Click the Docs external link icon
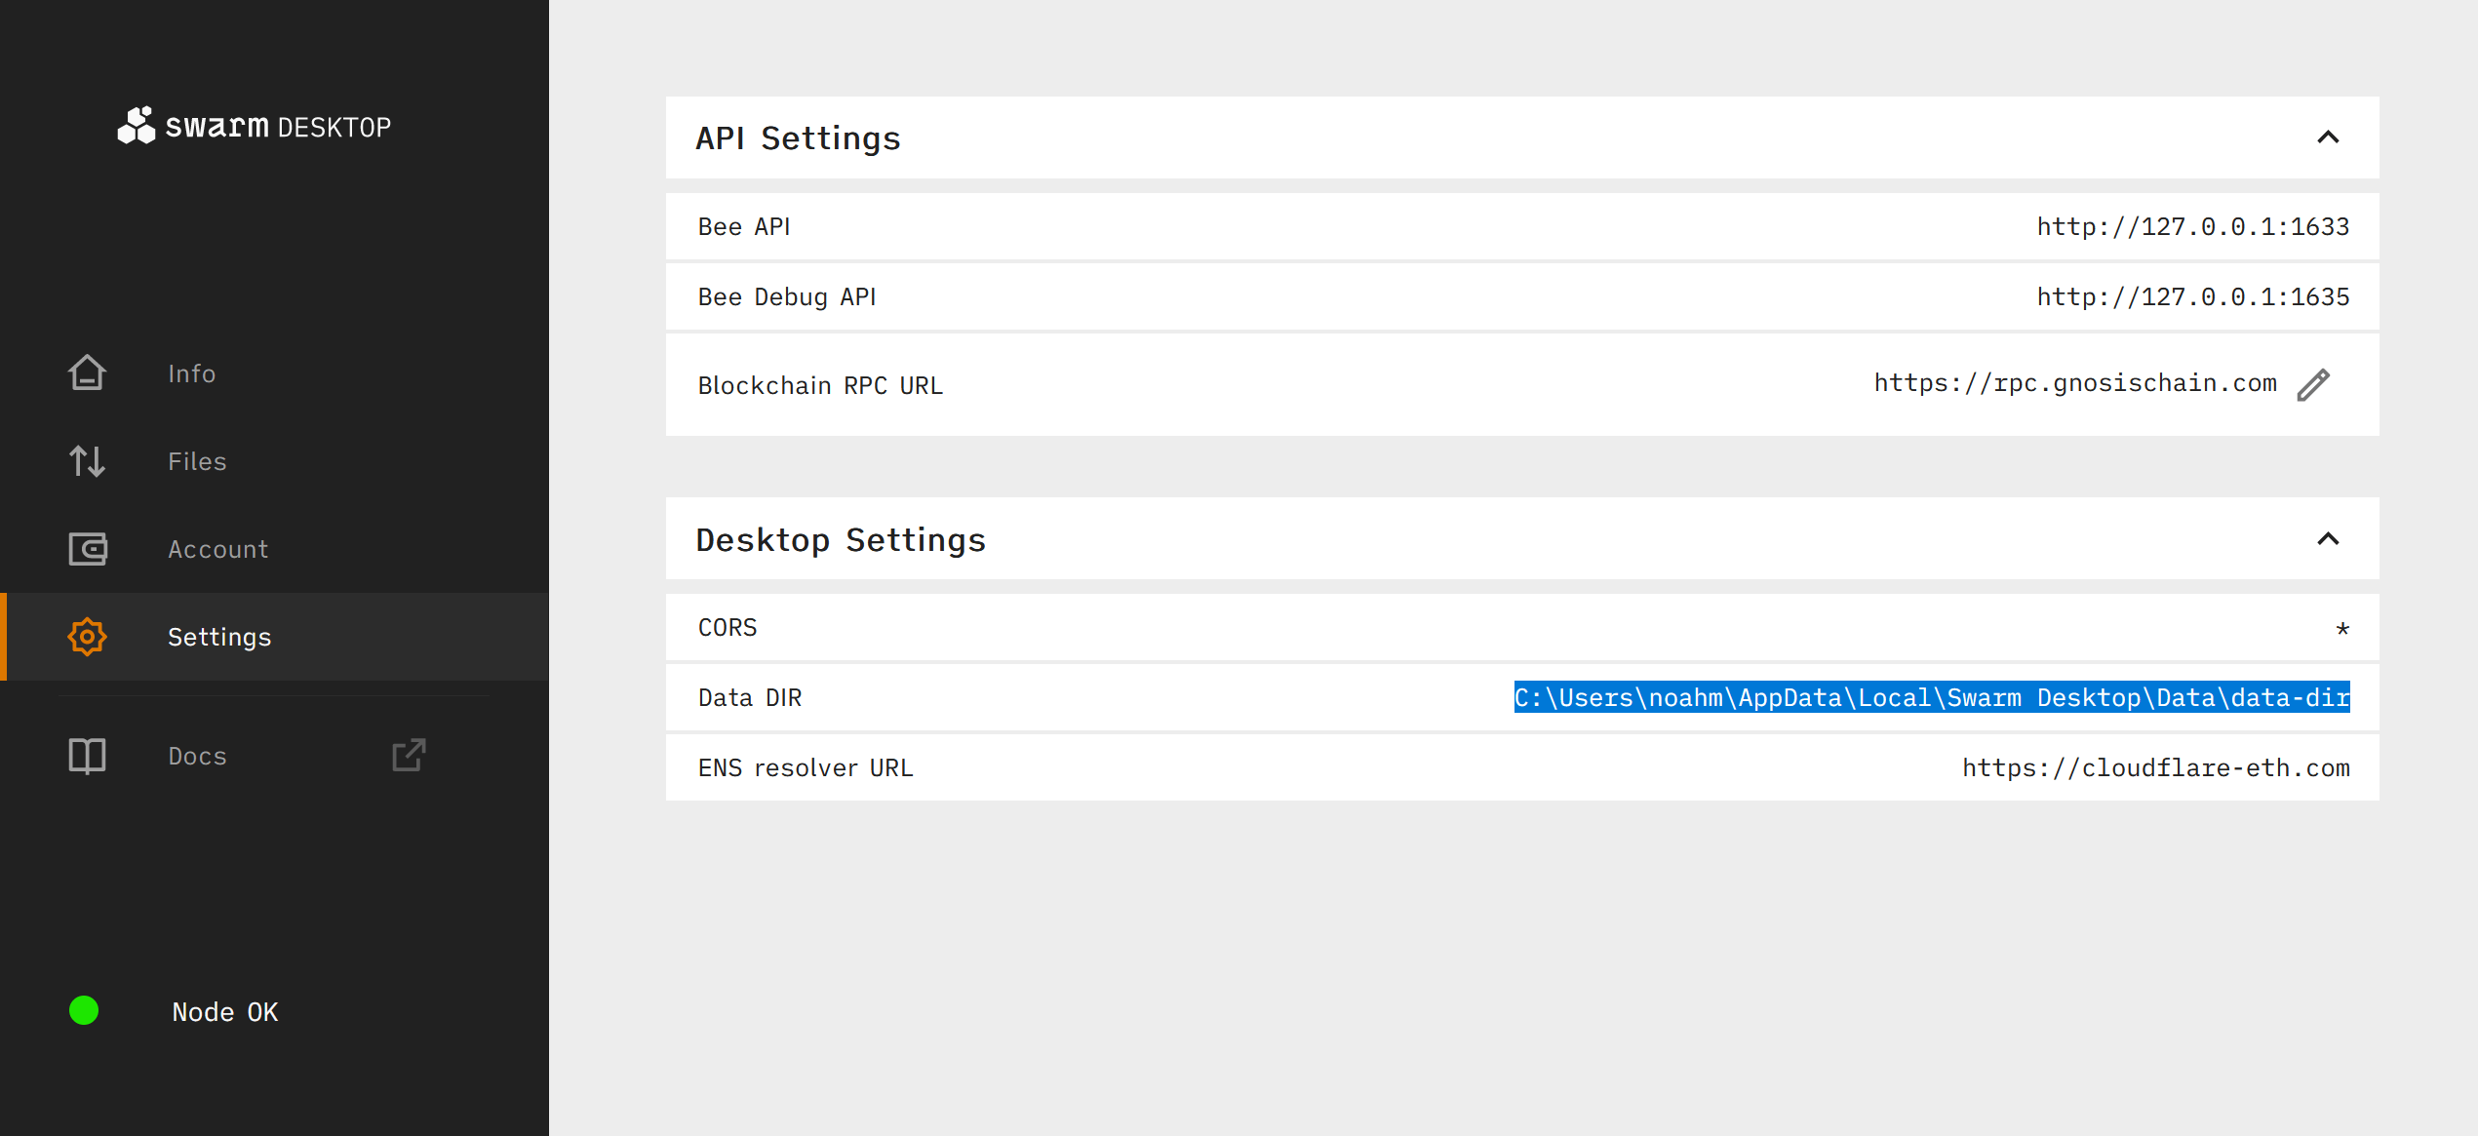2478x1136 pixels. pyautogui.click(x=409, y=755)
